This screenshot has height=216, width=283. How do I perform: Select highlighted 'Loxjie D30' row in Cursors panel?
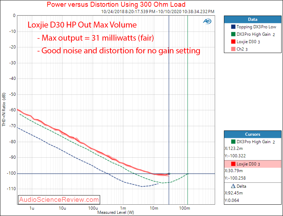coord(253,164)
